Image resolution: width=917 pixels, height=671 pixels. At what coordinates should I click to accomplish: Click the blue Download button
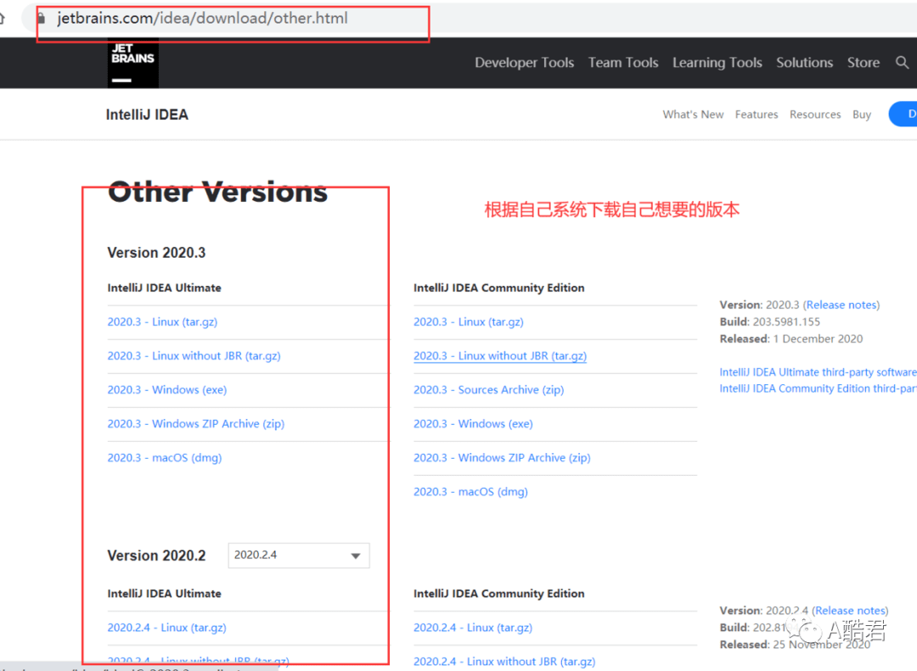[x=903, y=114]
